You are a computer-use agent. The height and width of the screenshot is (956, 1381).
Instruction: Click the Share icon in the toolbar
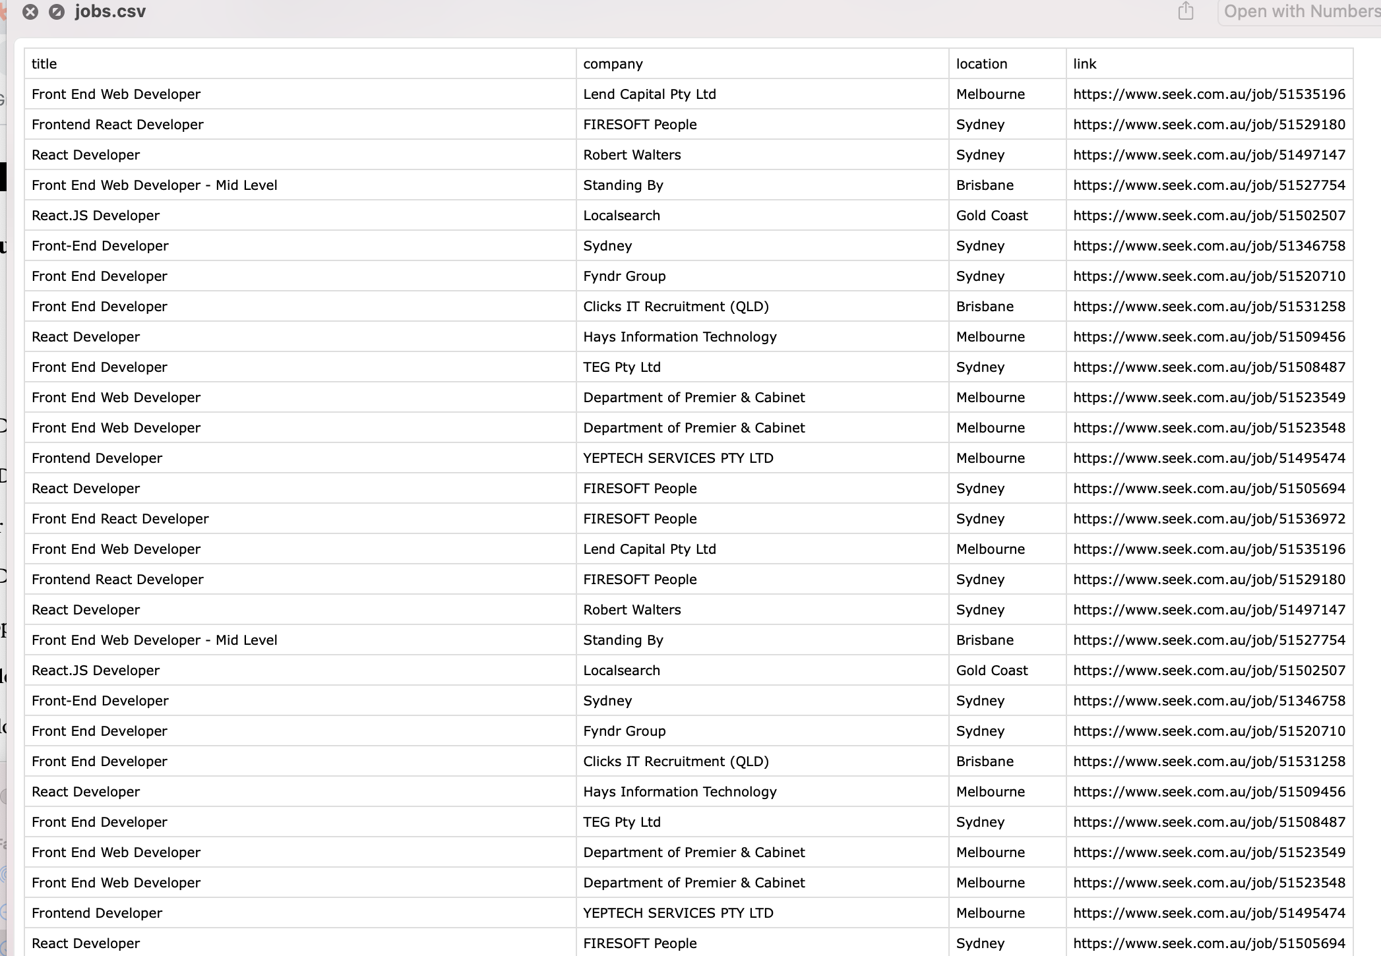pos(1186,11)
